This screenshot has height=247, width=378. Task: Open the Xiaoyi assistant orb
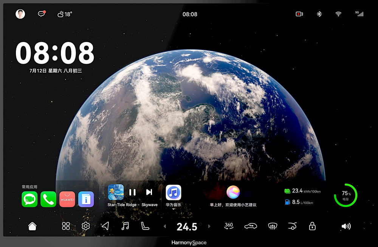coord(233,192)
